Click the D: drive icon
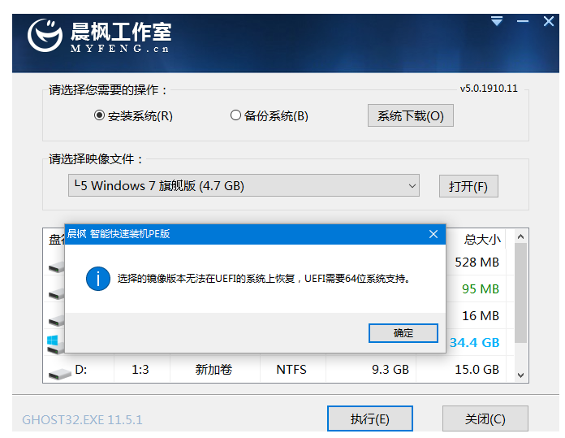Image resolution: width=565 pixels, height=438 pixels. 59,374
